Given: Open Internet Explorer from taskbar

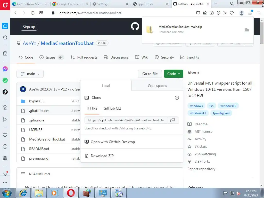Looking at the screenshot, I should click(x=23, y=193).
